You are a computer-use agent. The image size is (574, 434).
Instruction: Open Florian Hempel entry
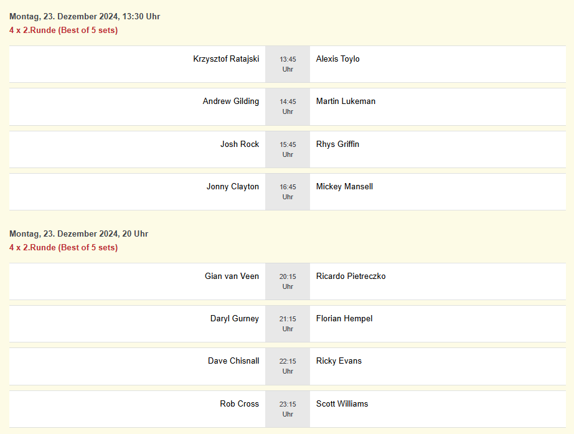click(x=344, y=319)
